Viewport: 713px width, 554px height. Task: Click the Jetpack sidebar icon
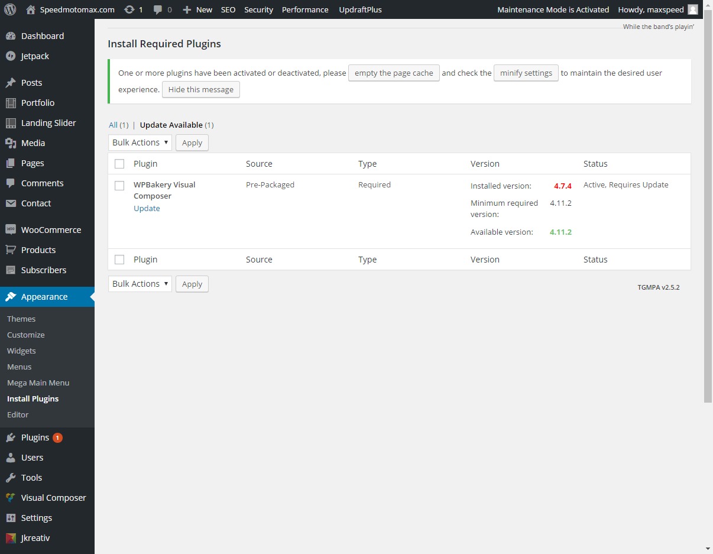click(11, 56)
